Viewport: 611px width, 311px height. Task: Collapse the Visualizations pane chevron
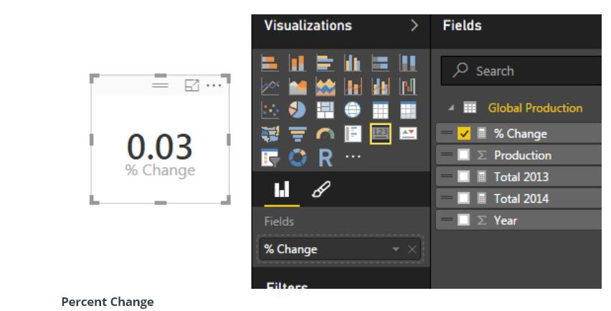pos(414,26)
